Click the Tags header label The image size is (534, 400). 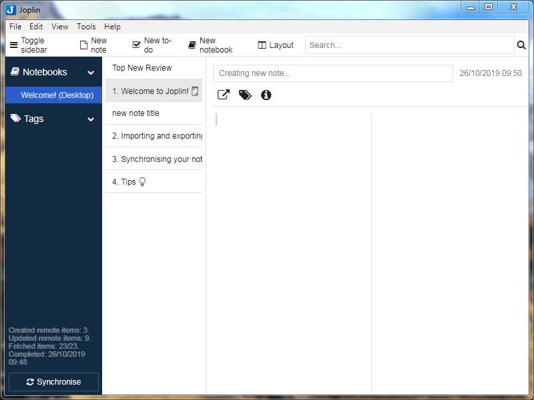pyautogui.click(x=34, y=119)
